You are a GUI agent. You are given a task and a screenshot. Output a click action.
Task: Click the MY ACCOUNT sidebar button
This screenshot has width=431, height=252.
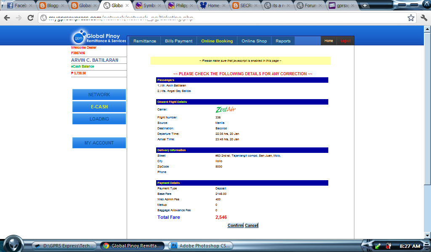99,143
